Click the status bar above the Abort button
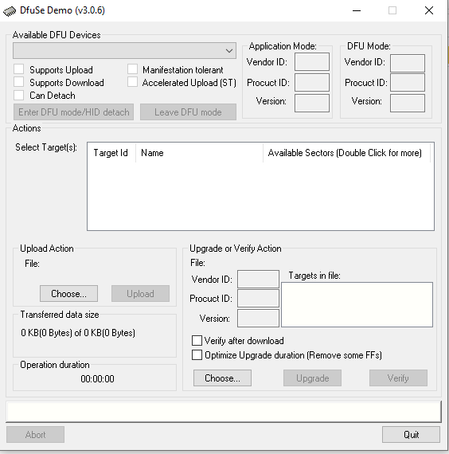449x454 pixels. coord(224,412)
